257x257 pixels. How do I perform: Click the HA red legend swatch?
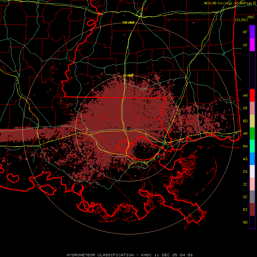point(252,95)
